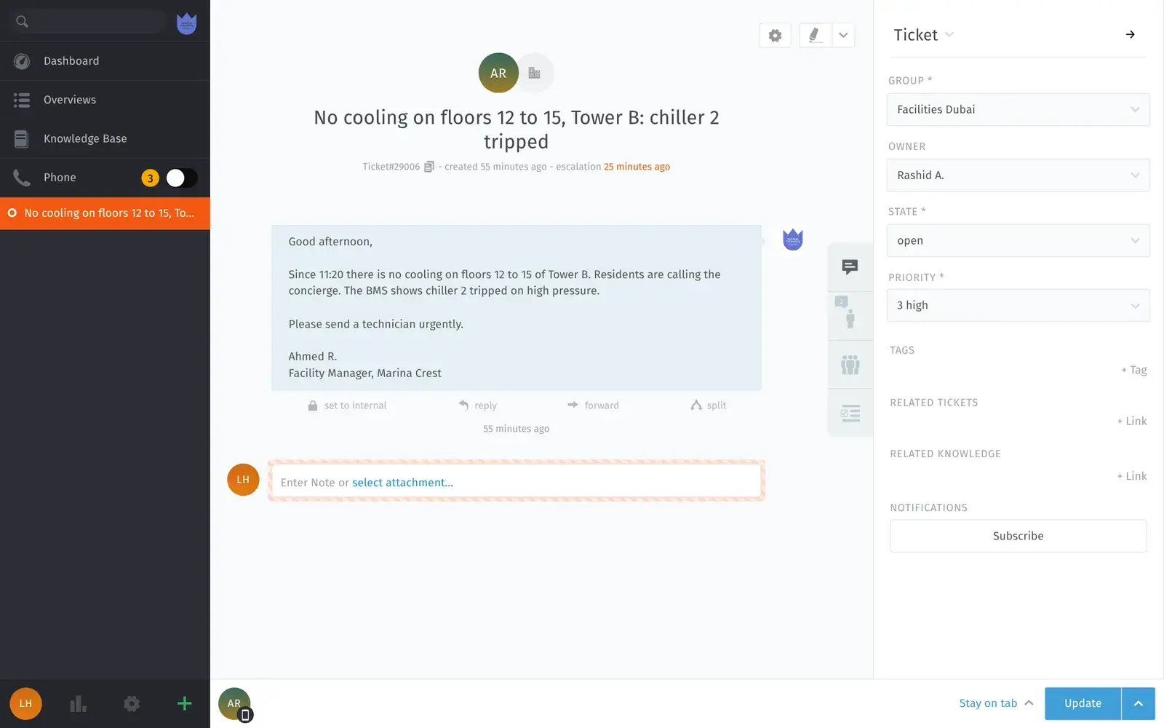Click the green plus new icon
Screen dimensions: 1164x728
[x=185, y=703]
